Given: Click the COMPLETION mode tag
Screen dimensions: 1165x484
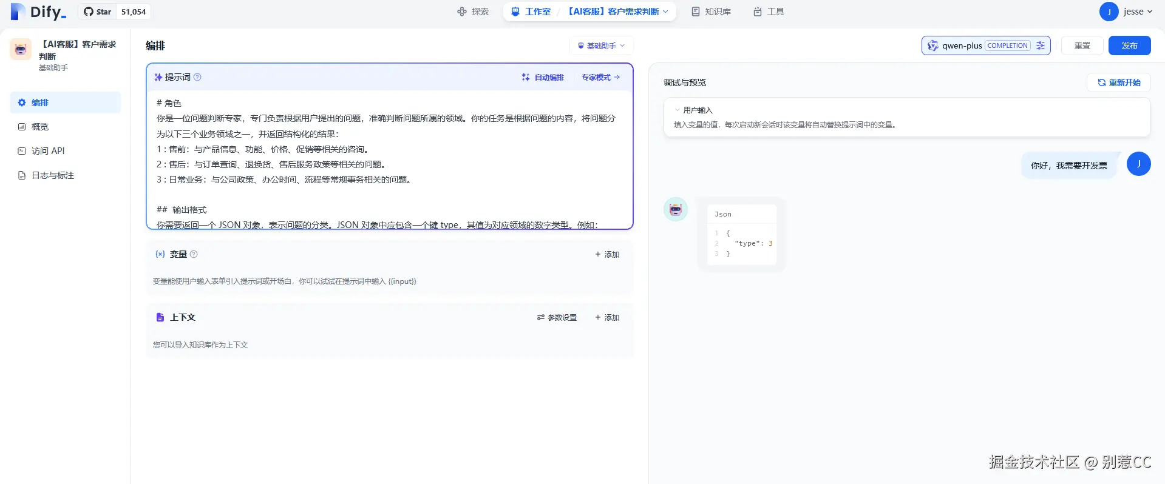Looking at the screenshot, I should pyautogui.click(x=1008, y=45).
